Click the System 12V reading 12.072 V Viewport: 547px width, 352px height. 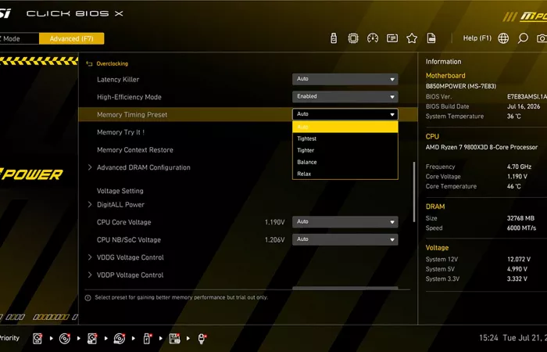(519, 259)
